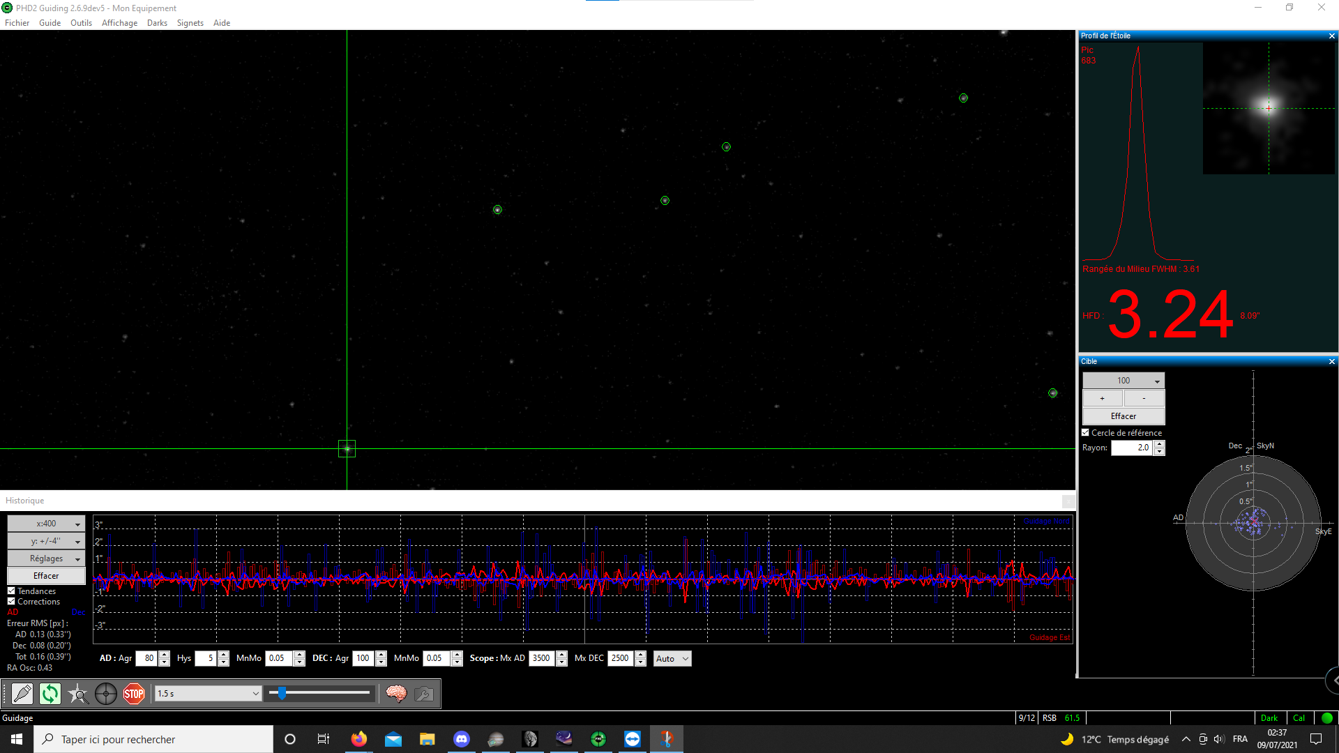1339x753 pixels.
Task: Click the camera settings wrench icon
Action: click(x=424, y=694)
